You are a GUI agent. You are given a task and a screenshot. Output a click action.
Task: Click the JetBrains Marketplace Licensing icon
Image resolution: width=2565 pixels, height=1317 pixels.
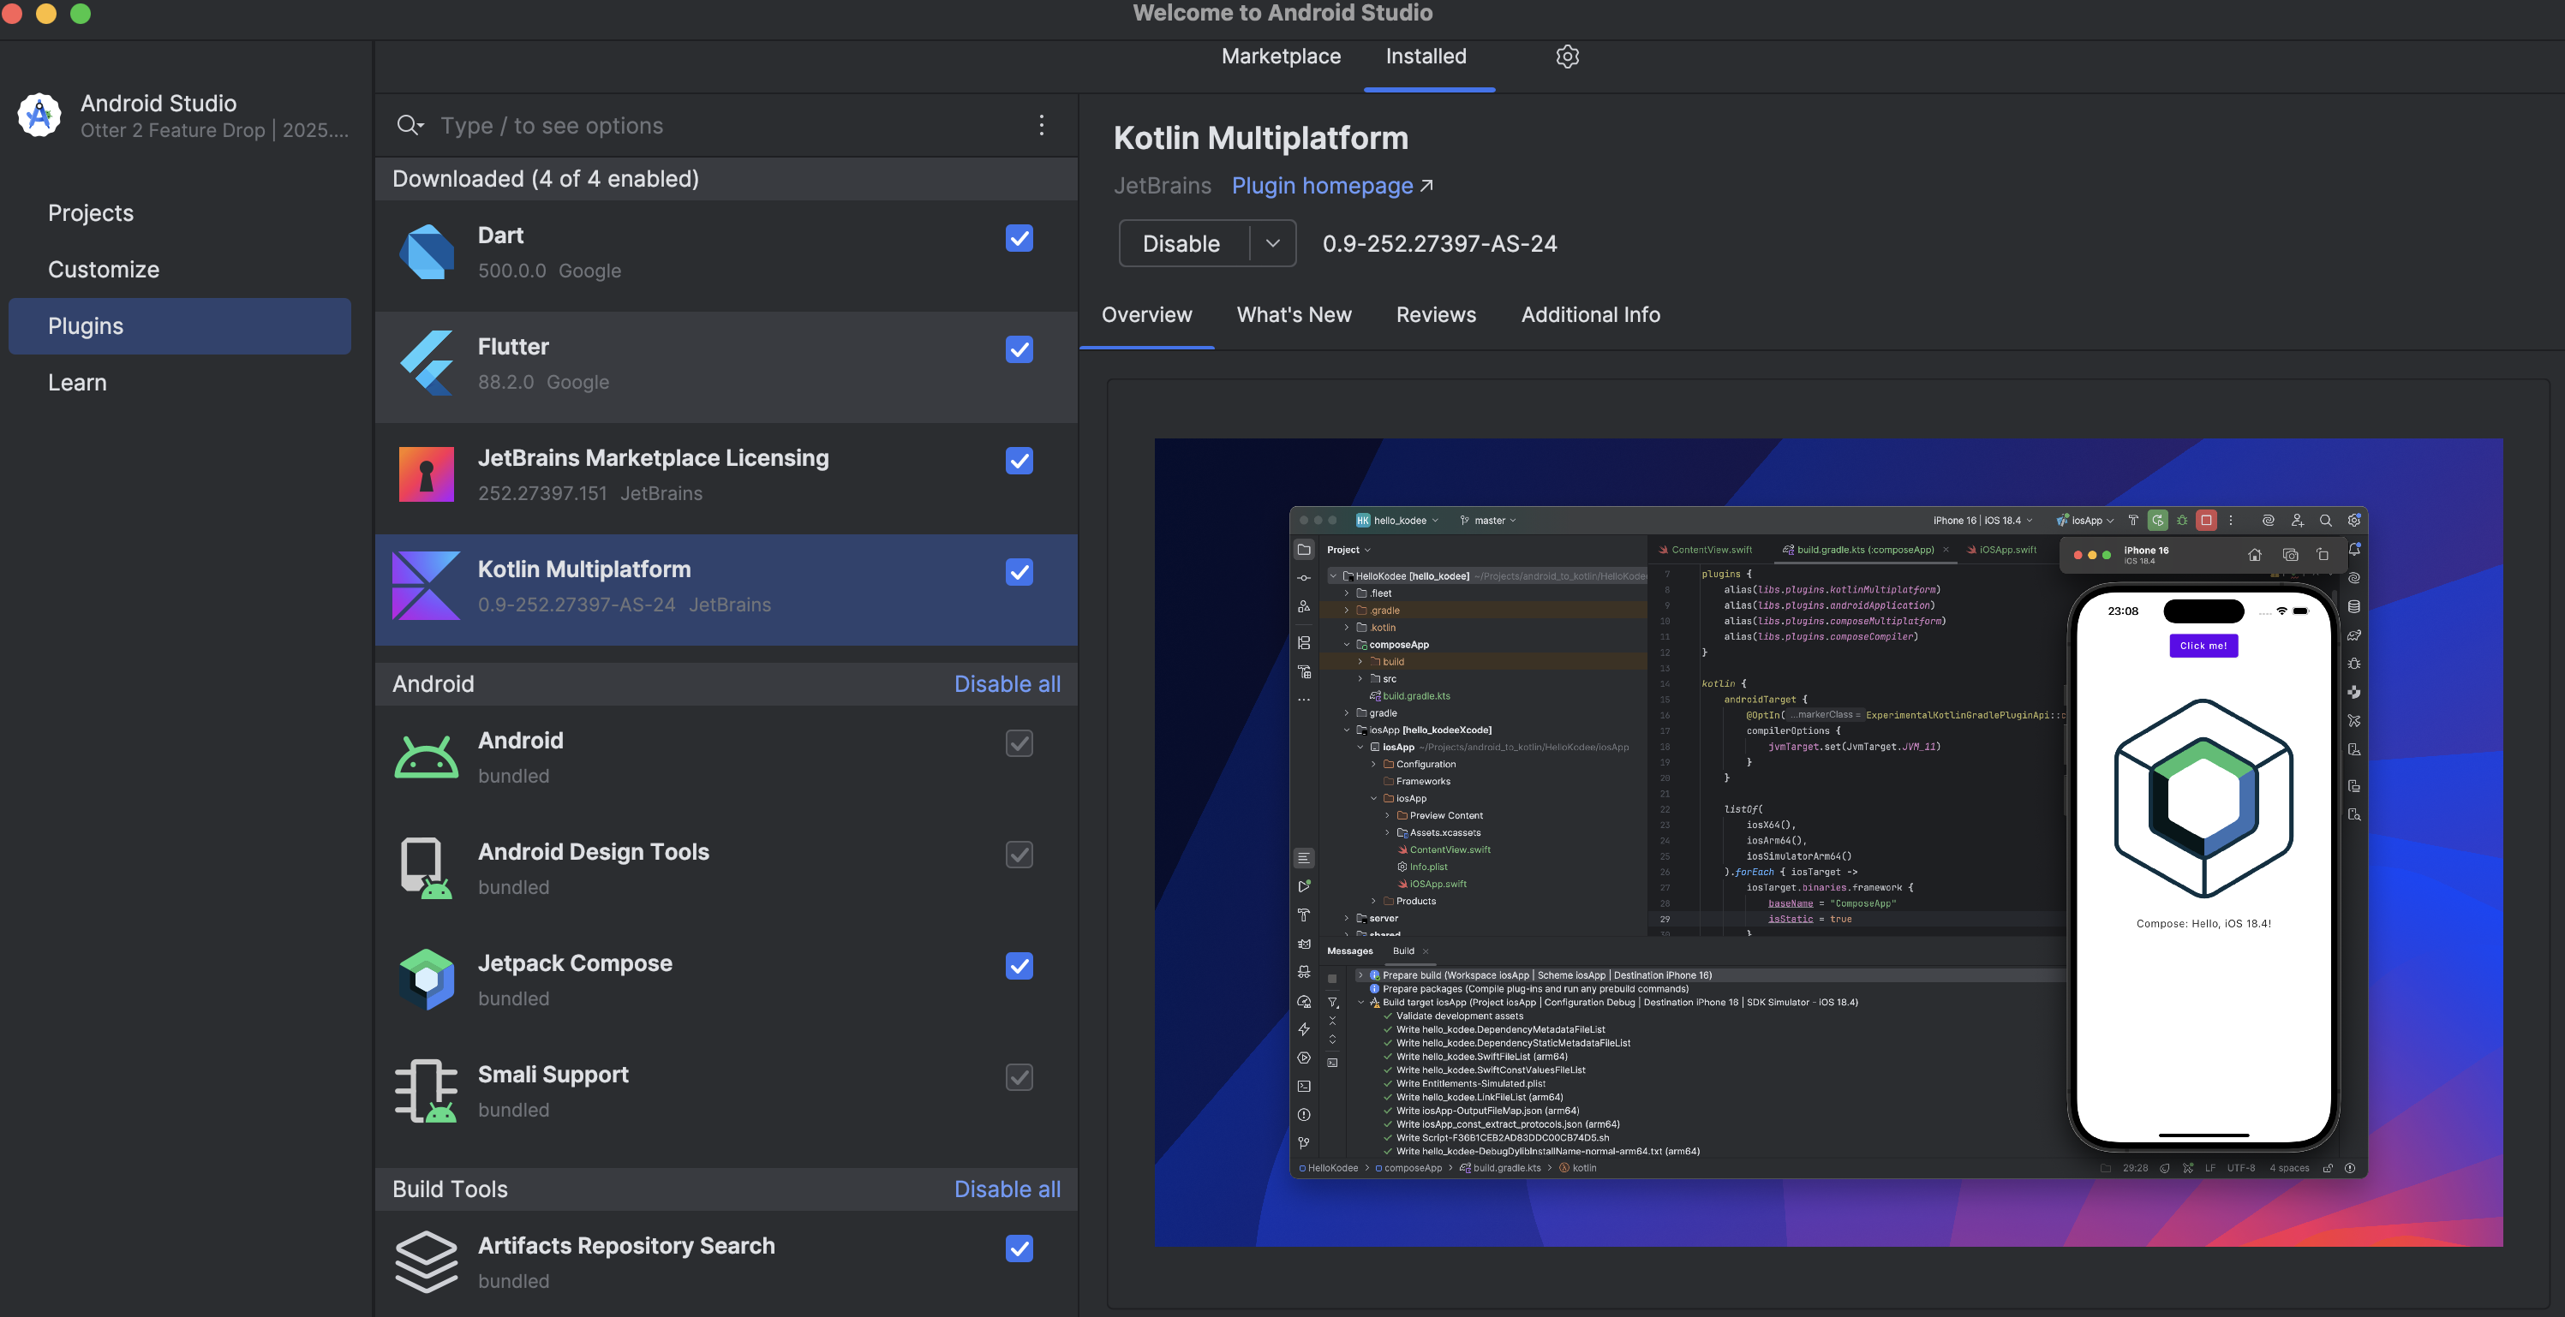[426, 475]
